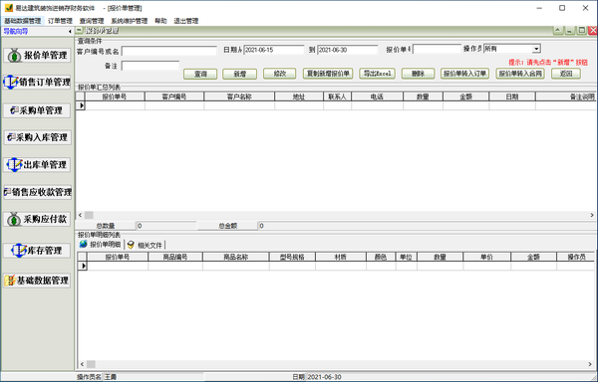Screen dimensions: 598x382
Task: Click the 报价单转入订单 button
Action: [464, 74]
